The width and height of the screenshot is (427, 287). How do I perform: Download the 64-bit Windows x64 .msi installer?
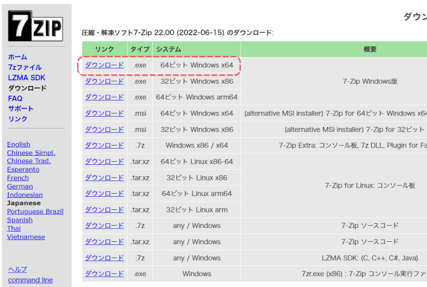104,113
